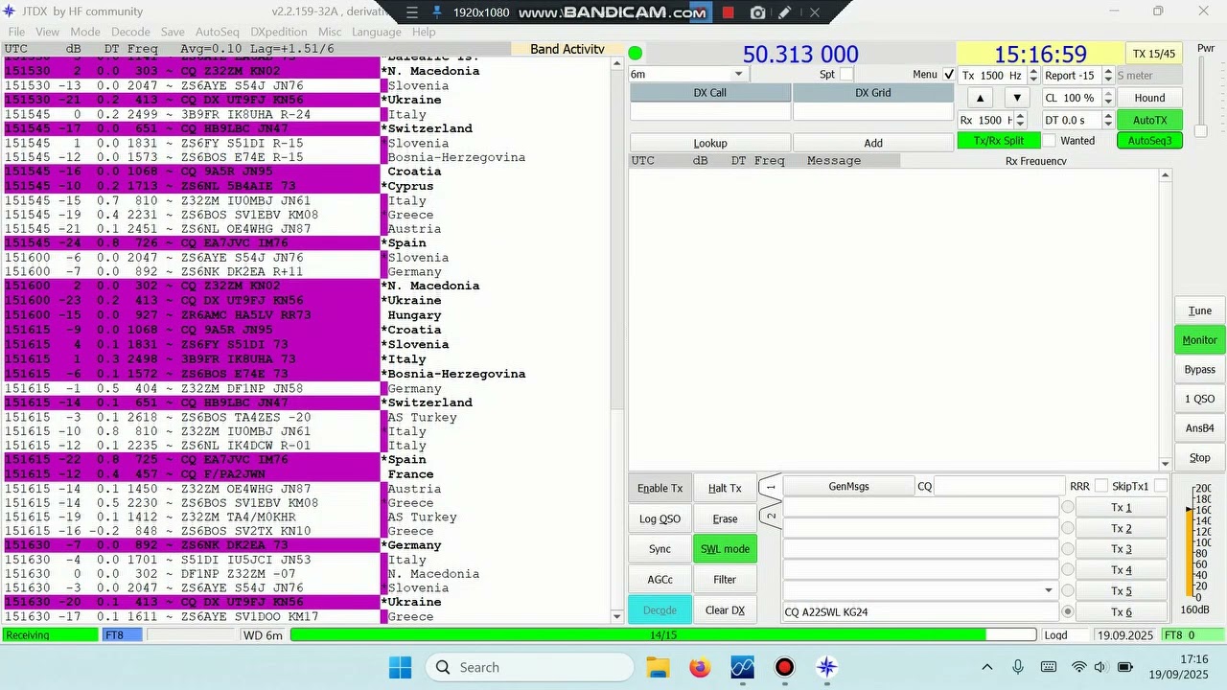1227x690 pixels.
Task: Click the Pwr slider handle
Action: [x=1201, y=130]
